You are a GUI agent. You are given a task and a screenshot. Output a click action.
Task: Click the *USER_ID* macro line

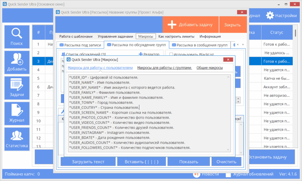103,78
